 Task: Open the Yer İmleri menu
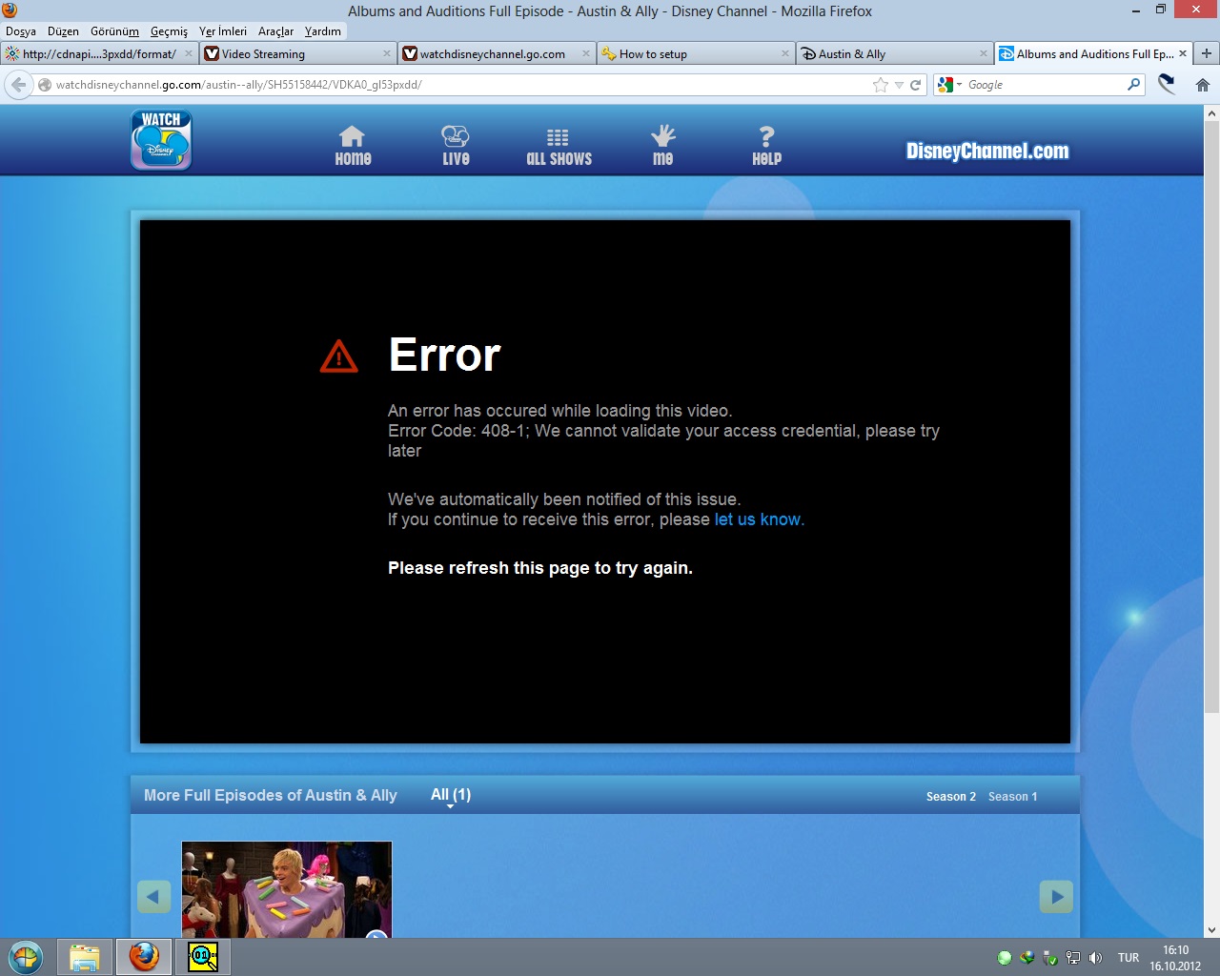(223, 31)
